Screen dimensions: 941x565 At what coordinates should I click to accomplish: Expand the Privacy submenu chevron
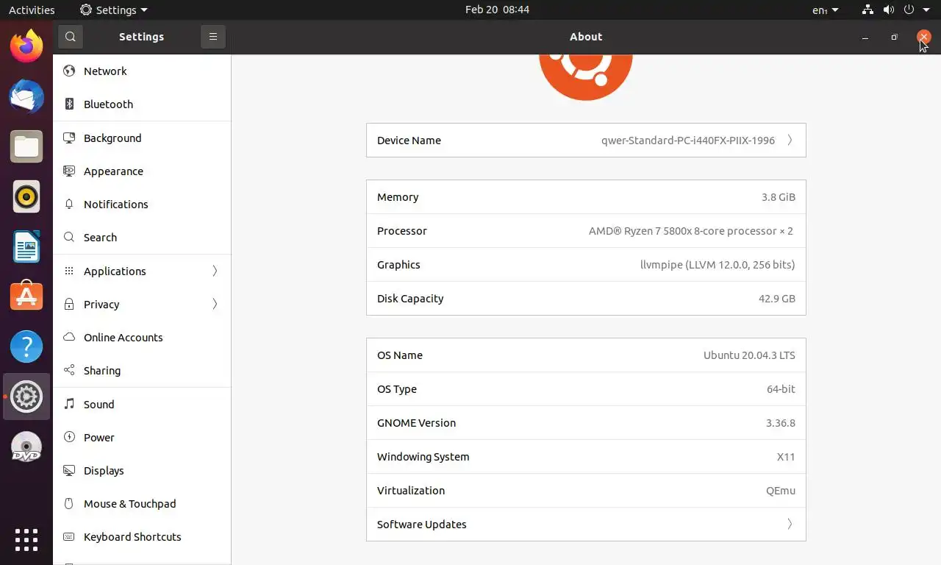pyautogui.click(x=215, y=305)
